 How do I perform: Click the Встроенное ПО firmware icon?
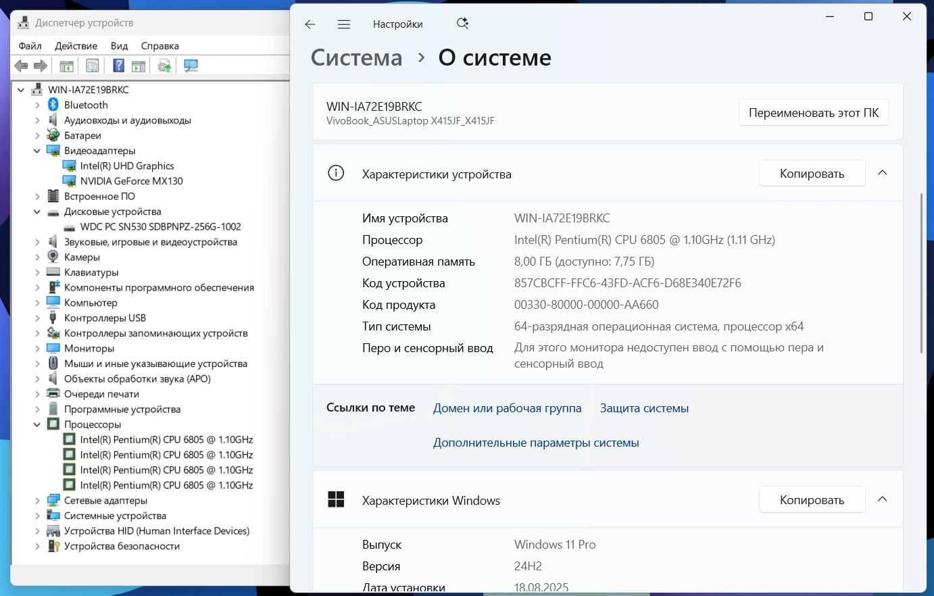coord(53,196)
